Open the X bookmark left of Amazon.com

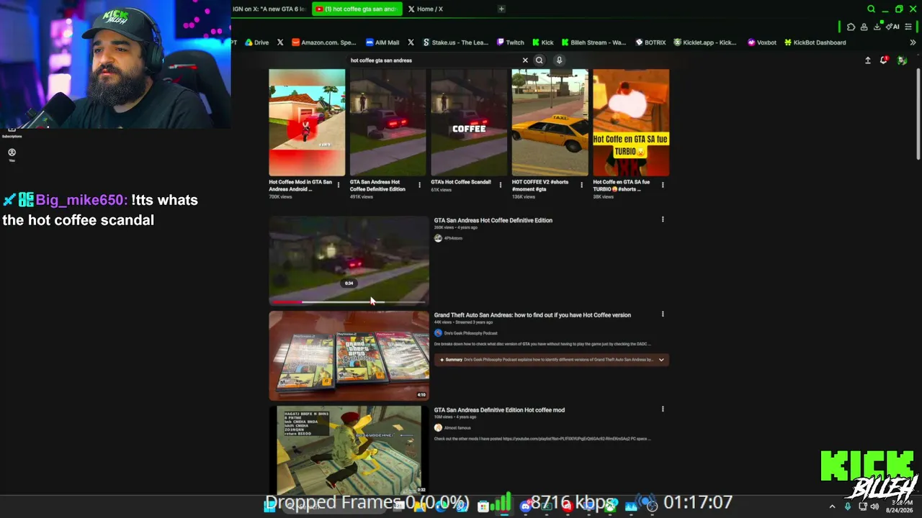(280, 42)
